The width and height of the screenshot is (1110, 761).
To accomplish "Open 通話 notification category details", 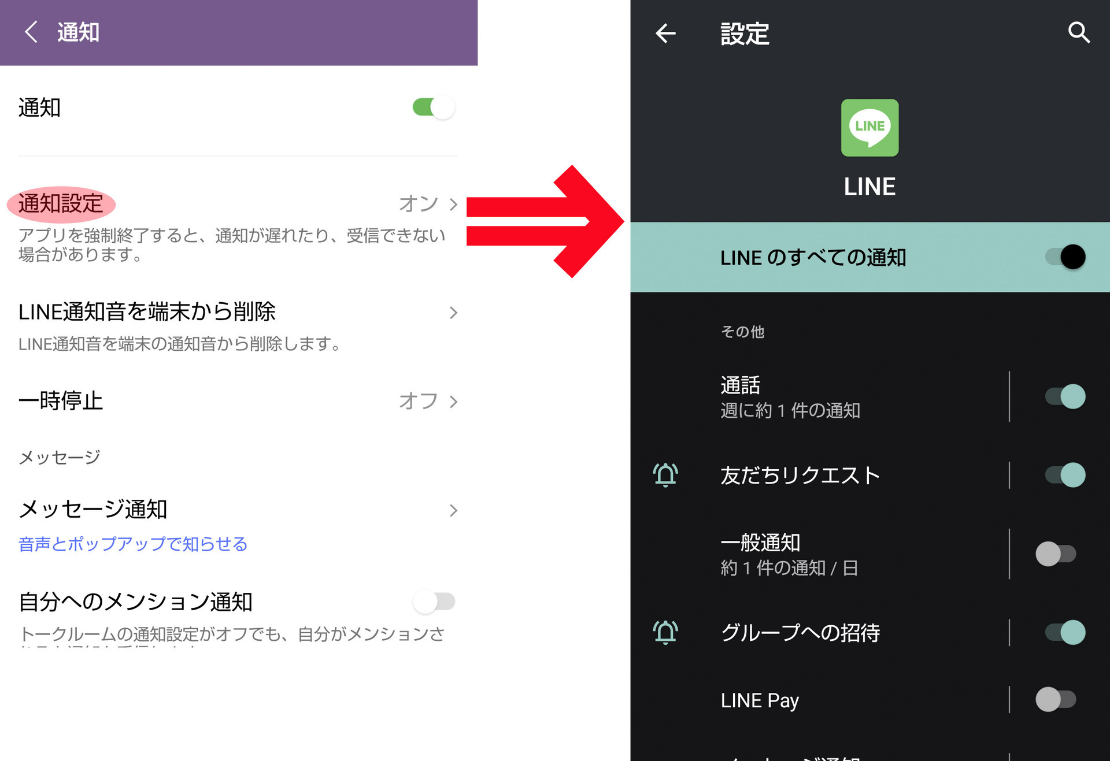I will (x=820, y=396).
